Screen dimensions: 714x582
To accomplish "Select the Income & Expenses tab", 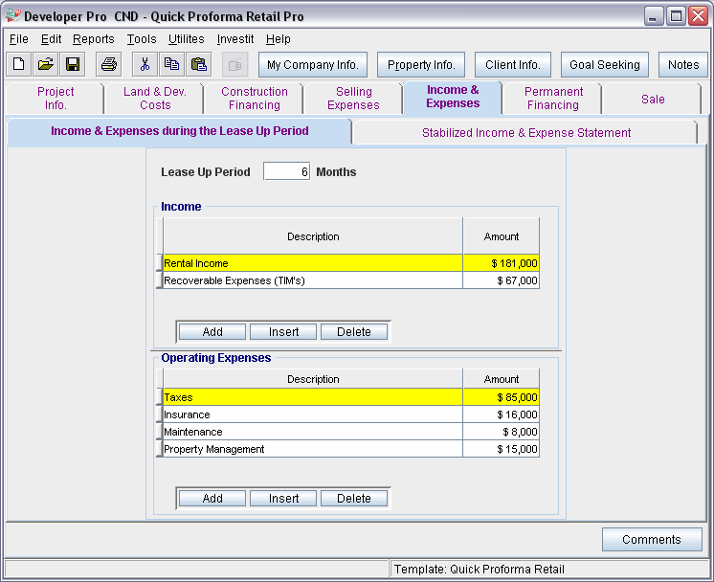I will [453, 97].
